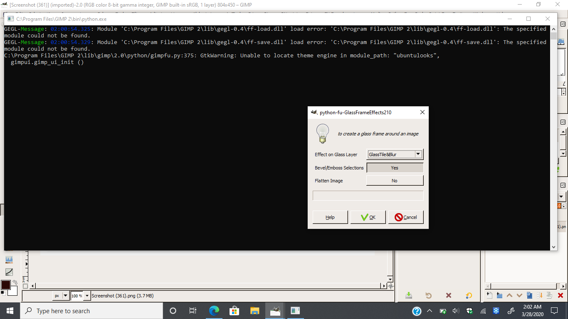Screen dimensions: 568x319
Task: Click Screenshot (361).png status bar text
Action: [122, 296]
